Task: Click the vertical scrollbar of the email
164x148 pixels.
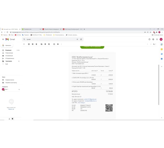Action: pos(159,85)
